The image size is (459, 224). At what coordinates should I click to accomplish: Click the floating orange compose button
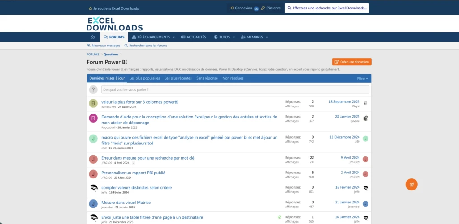pos(411,184)
